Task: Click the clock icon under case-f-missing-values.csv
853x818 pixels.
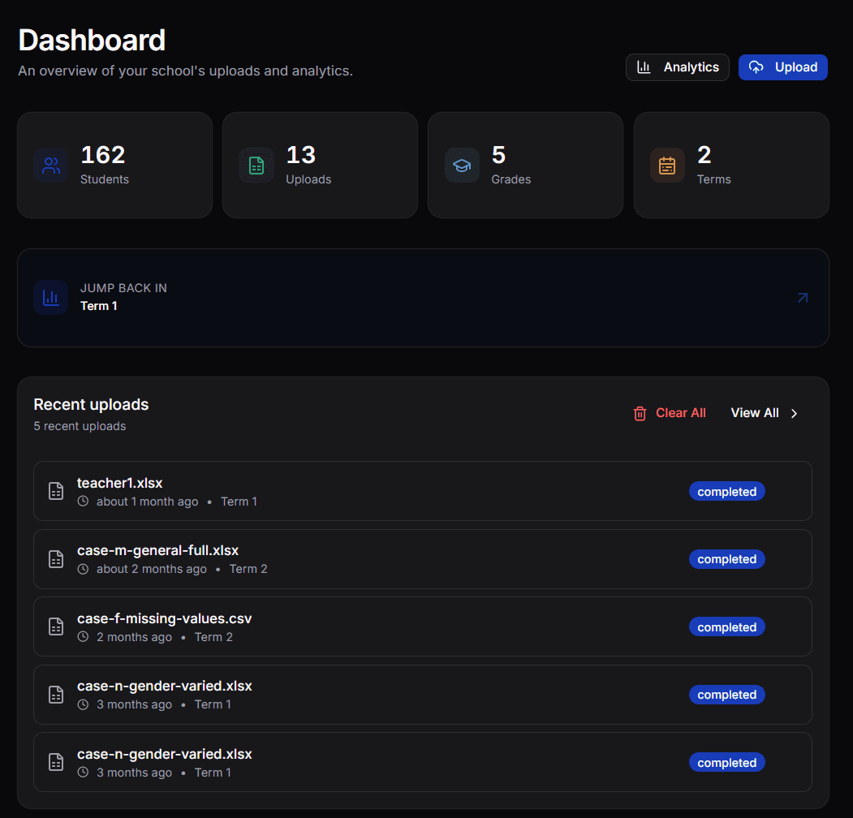Action: pos(83,637)
